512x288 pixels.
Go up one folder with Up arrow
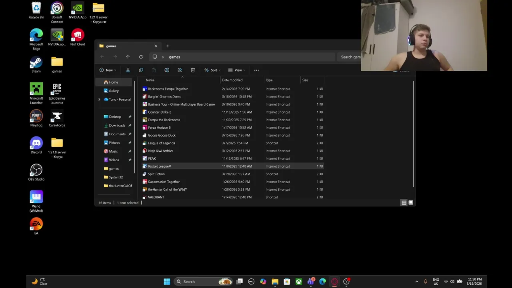pos(128,57)
